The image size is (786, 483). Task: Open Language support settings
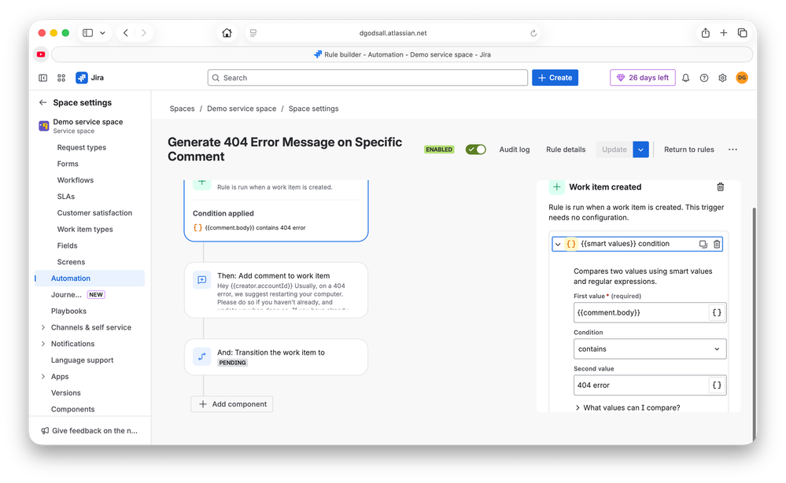coord(82,360)
